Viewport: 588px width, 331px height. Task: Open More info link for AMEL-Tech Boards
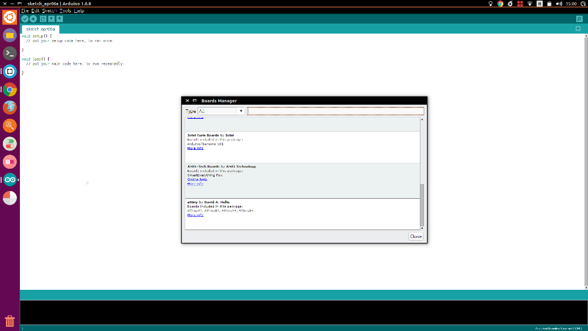(x=195, y=184)
